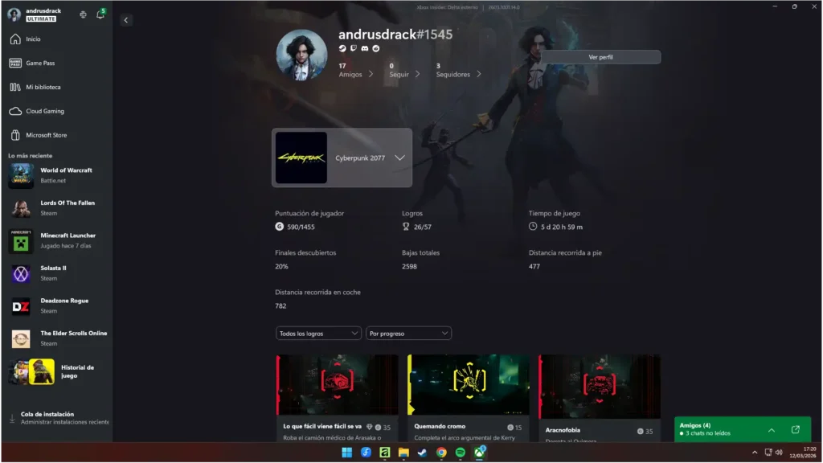The image size is (823, 463).
Task: Click the Inicio home icon
Action: click(x=15, y=39)
